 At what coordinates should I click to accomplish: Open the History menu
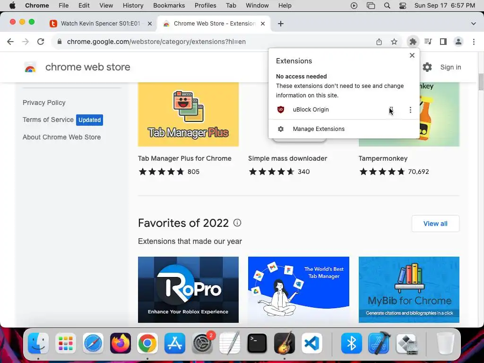pos(133,6)
